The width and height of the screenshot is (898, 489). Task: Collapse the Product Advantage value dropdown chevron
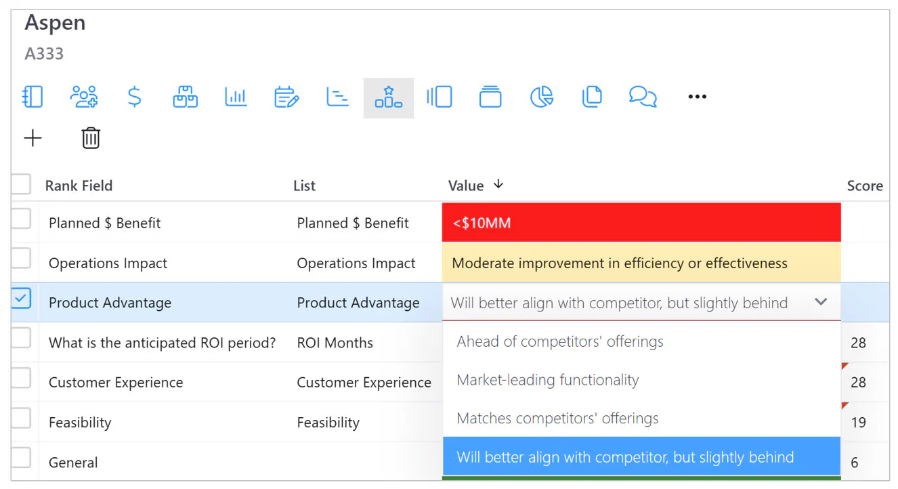pos(821,302)
